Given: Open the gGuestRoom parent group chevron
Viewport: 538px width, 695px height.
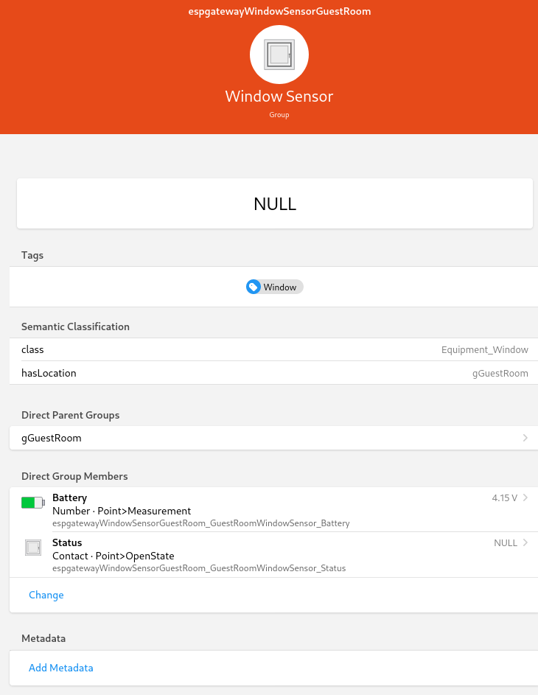Looking at the screenshot, I should click(525, 438).
